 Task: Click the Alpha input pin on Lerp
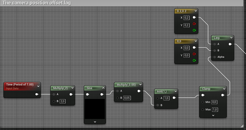215,57
